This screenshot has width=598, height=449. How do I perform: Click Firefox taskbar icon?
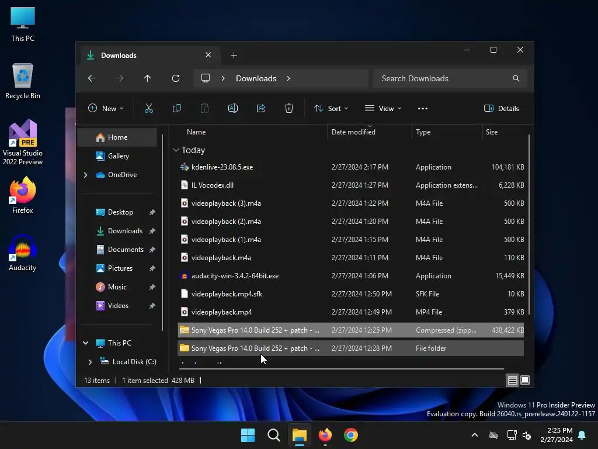[x=325, y=435]
